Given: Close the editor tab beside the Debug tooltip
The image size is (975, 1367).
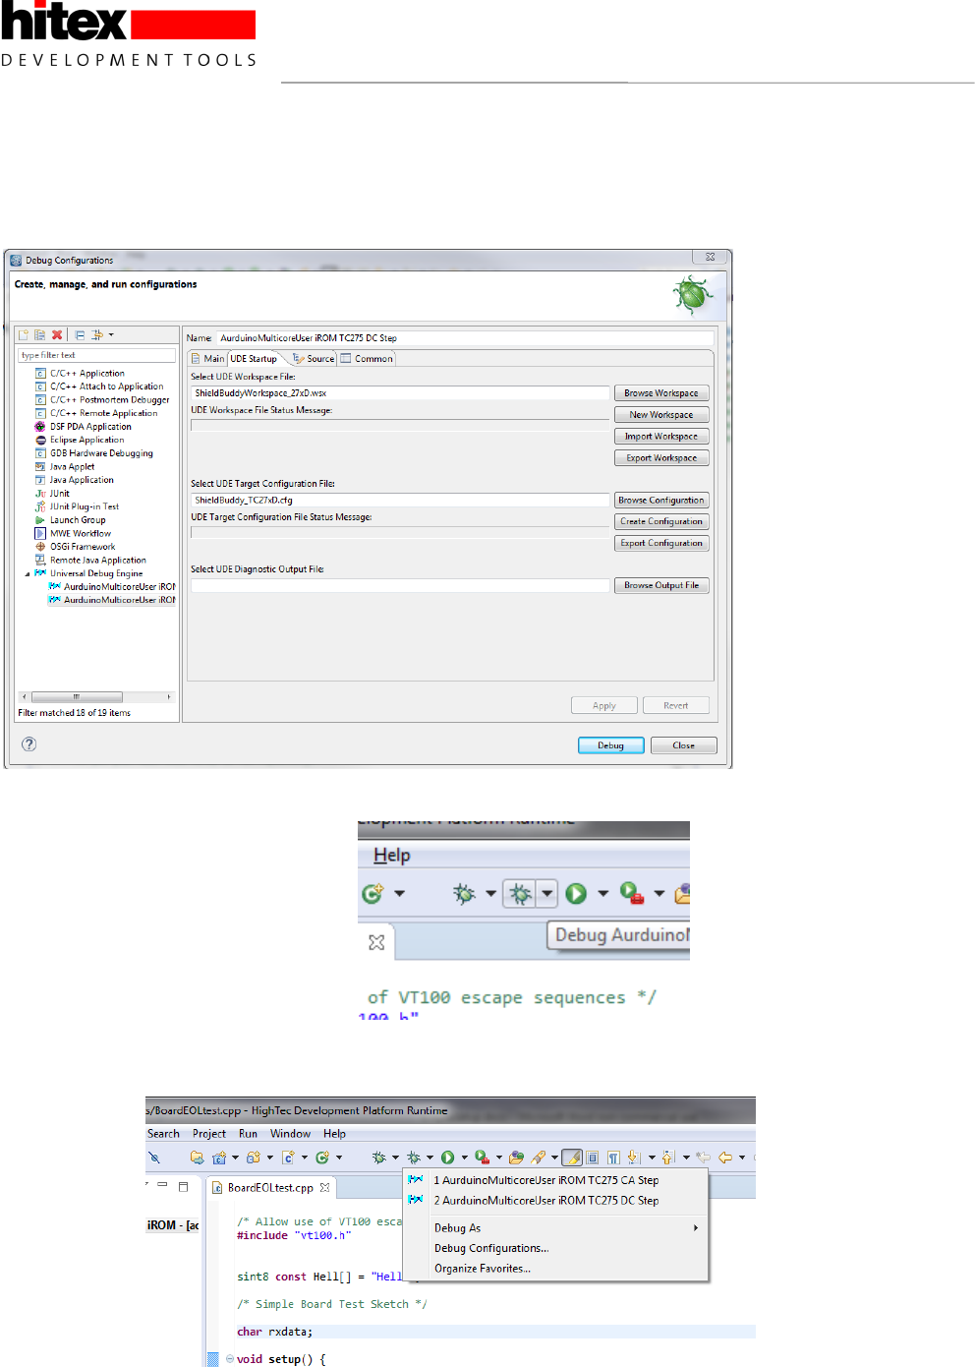Looking at the screenshot, I should pos(376,942).
